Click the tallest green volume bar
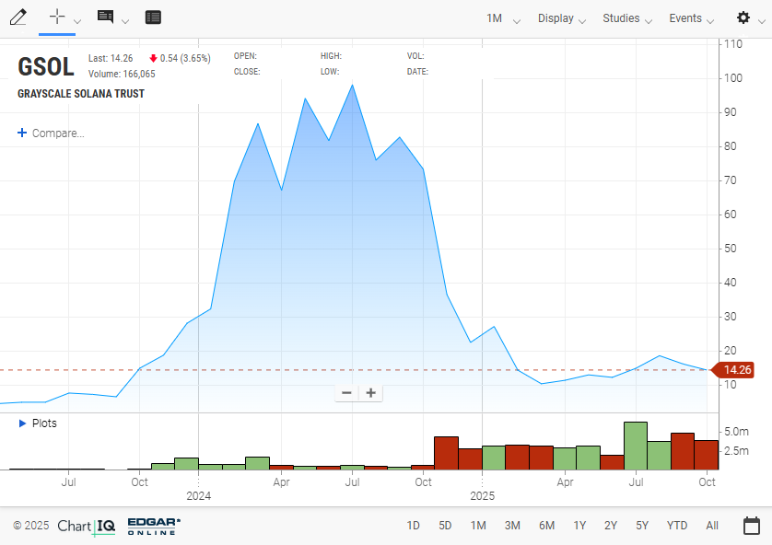The height and width of the screenshot is (545, 772). (635, 446)
